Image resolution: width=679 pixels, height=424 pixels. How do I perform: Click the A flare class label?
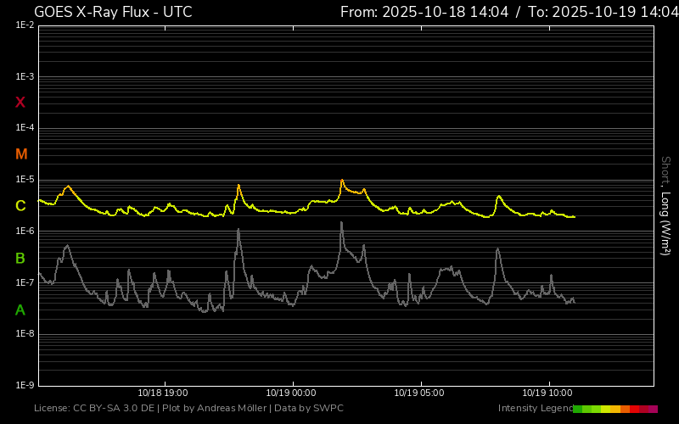tap(20, 310)
